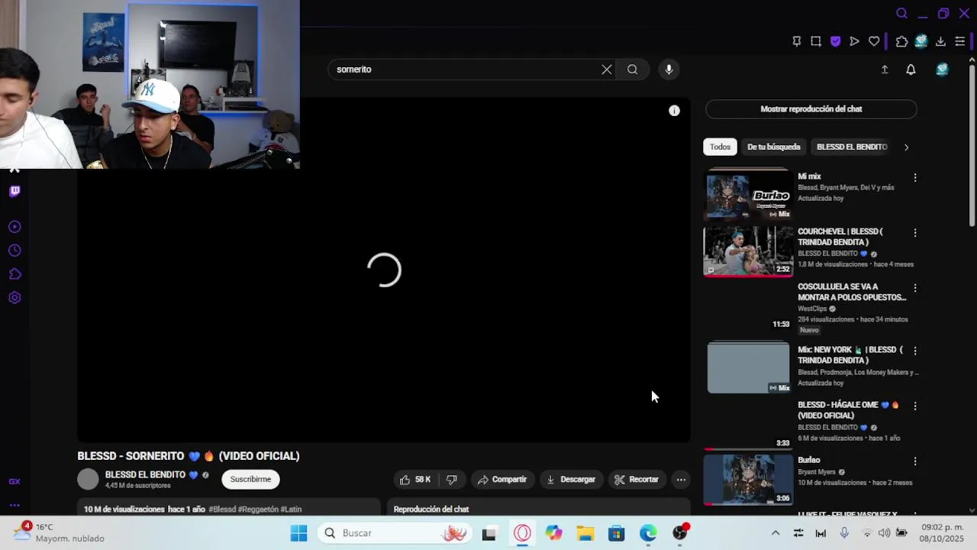
Task: Open COSCULLUELA SE VA A MONTAR title
Action: 851,292
